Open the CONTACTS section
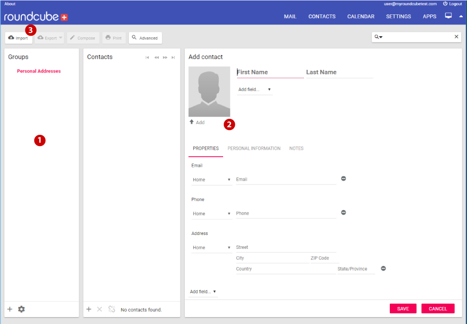 pos(322,17)
